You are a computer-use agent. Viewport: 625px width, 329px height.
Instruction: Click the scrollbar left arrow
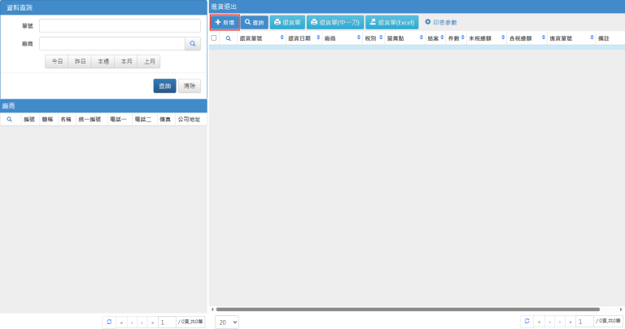click(x=212, y=309)
